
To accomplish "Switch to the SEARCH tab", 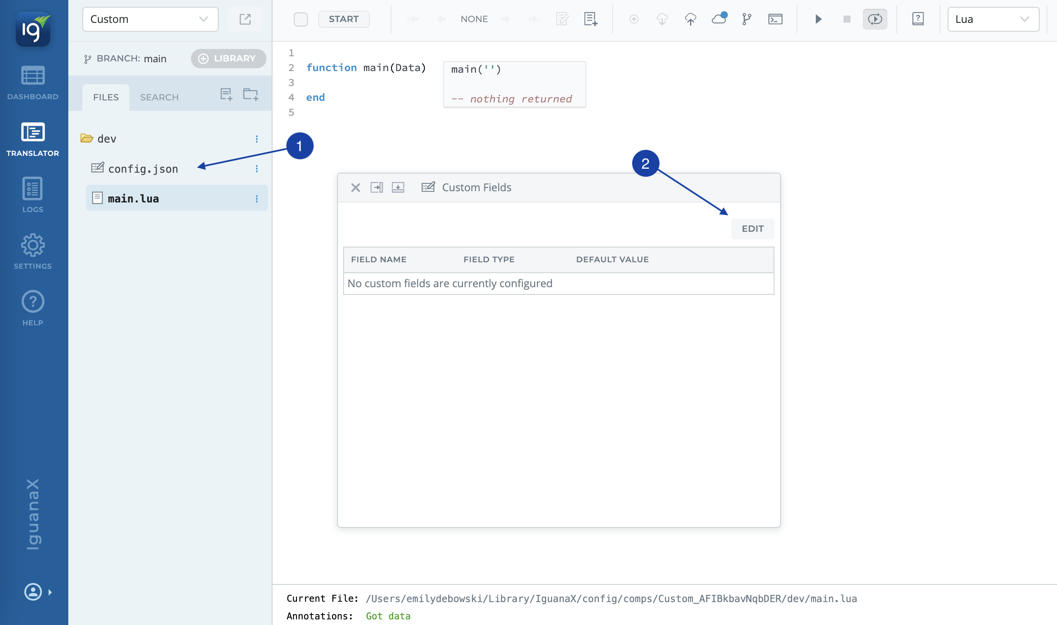I will (x=159, y=97).
